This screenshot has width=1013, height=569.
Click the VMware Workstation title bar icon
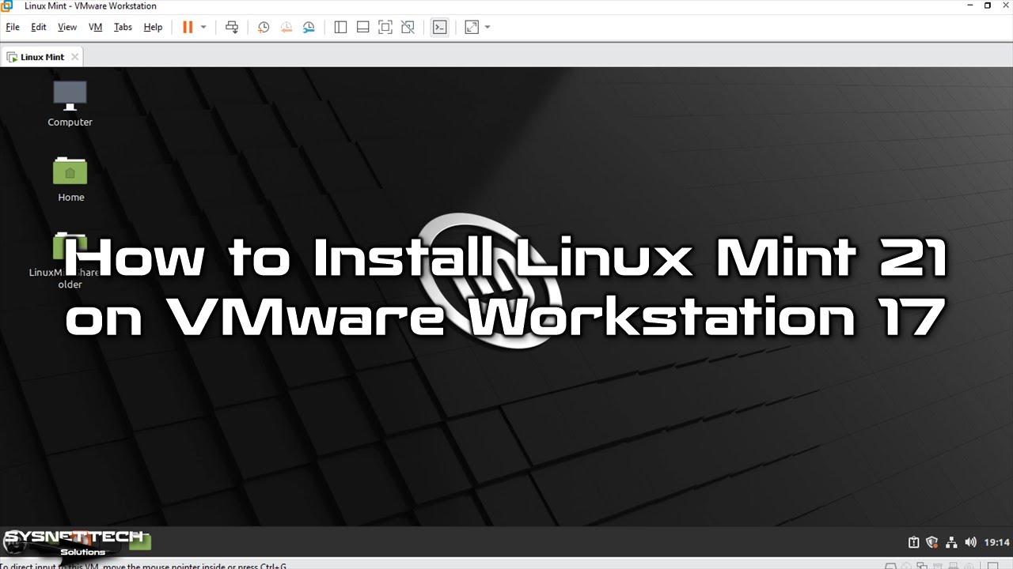7,6
